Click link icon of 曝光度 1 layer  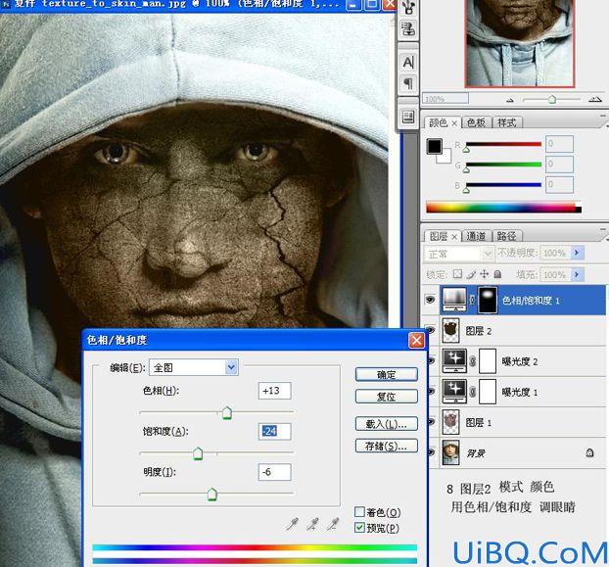[x=472, y=393]
